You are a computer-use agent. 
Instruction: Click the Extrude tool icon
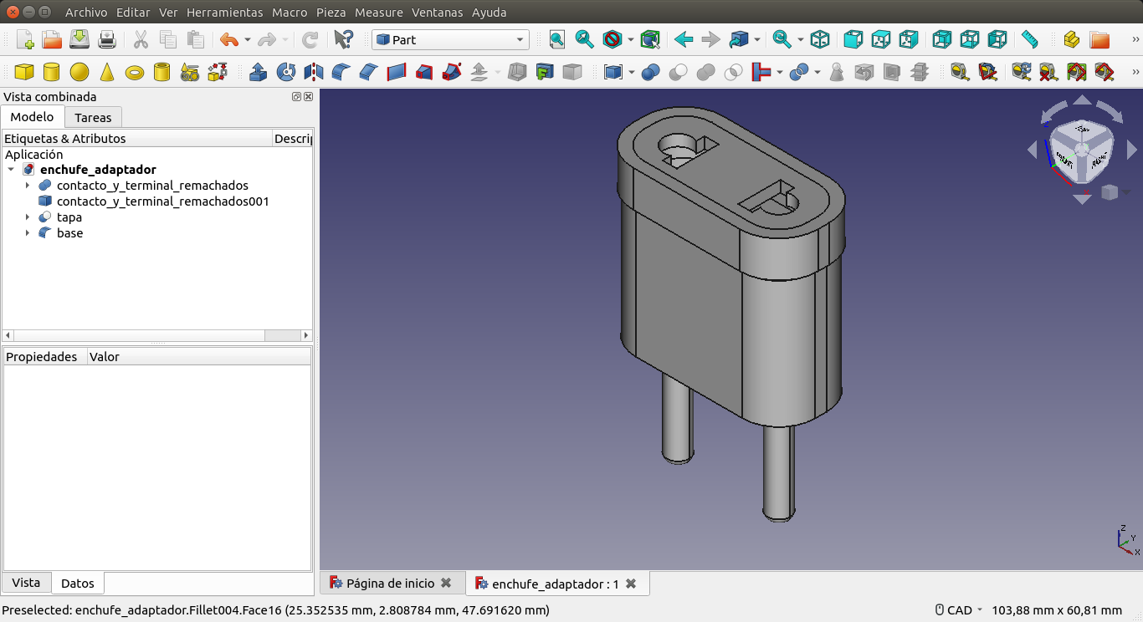pyautogui.click(x=259, y=73)
